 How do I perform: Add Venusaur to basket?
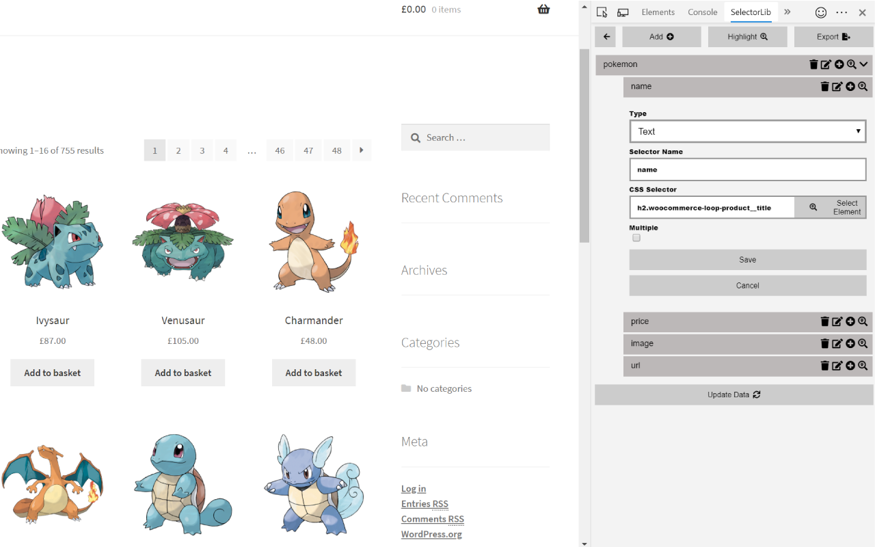click(183, 373)
